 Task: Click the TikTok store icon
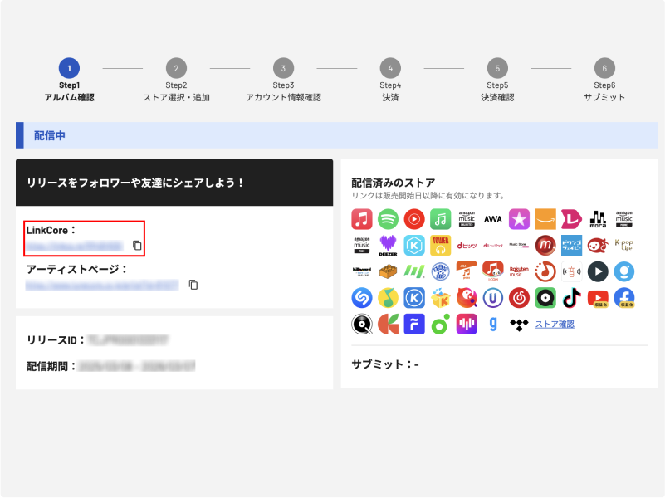point(571,297)
